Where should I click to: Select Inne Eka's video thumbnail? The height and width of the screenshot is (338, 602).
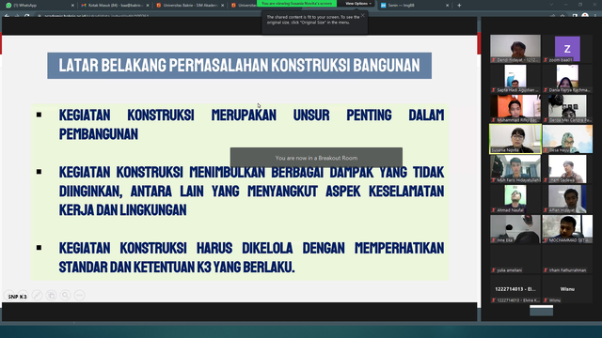coord(515,229)
